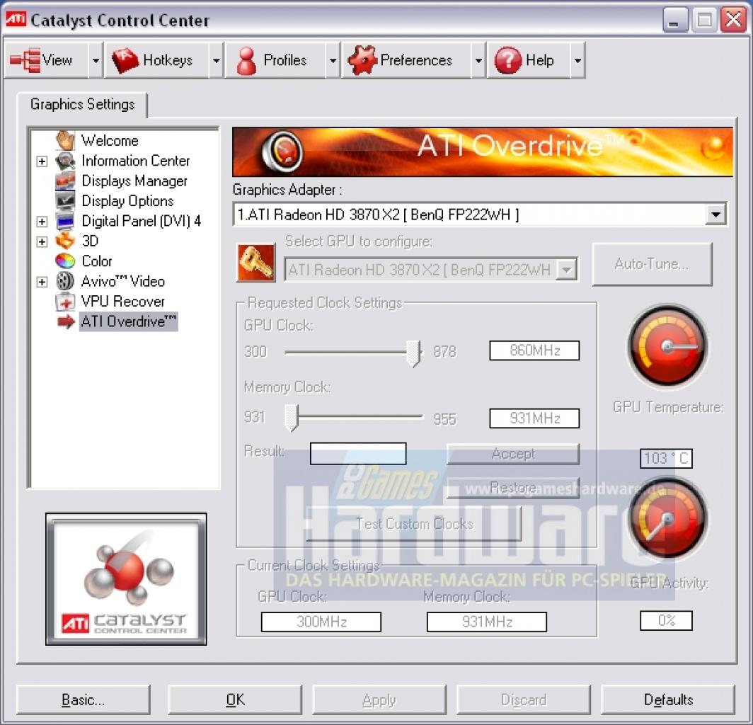
Task: Open the Hotkeys dropdown arrow
Action: (x=216, y=61)
